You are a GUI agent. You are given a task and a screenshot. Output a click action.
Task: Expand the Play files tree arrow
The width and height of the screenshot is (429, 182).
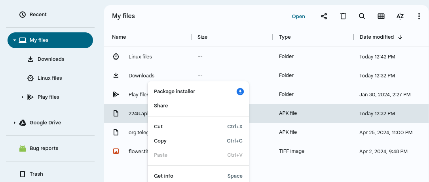tap(23, 97)
